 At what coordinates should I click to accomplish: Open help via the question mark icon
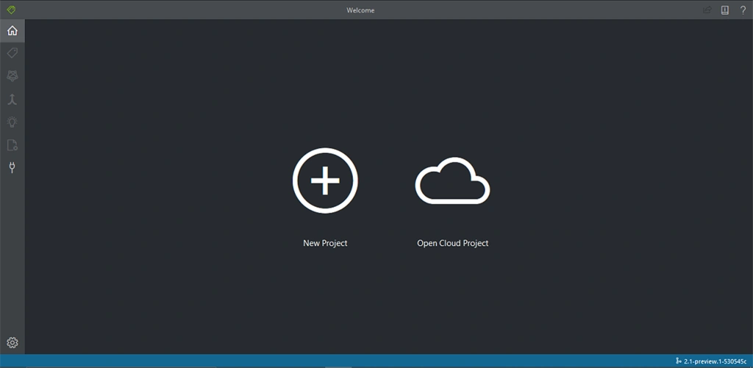tap(743, 10)
